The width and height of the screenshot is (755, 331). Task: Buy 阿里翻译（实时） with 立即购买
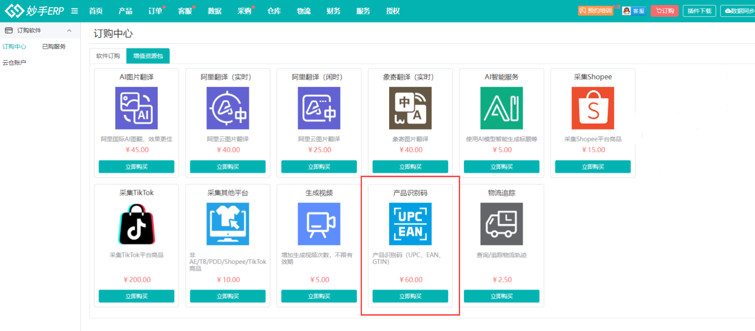228,167
